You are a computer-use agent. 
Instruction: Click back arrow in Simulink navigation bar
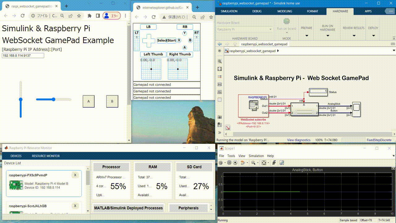220,44
